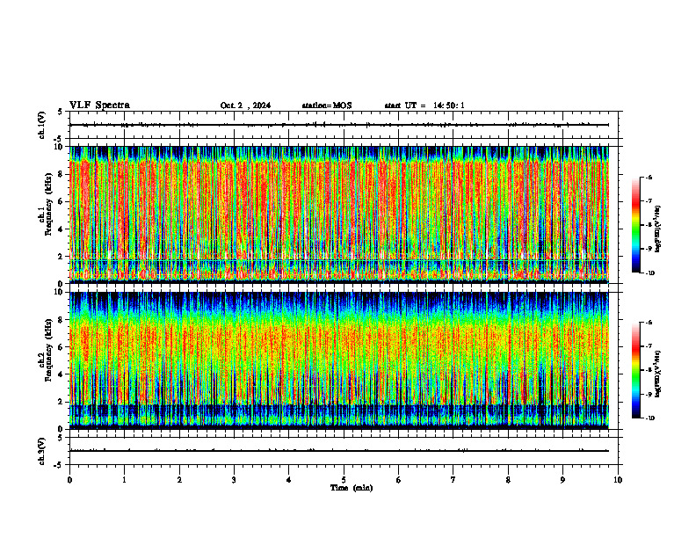The height and width of the screenshot is (538, 696).
Task: Click the "1" tick on the Time axis
Action: coord(124,480)
